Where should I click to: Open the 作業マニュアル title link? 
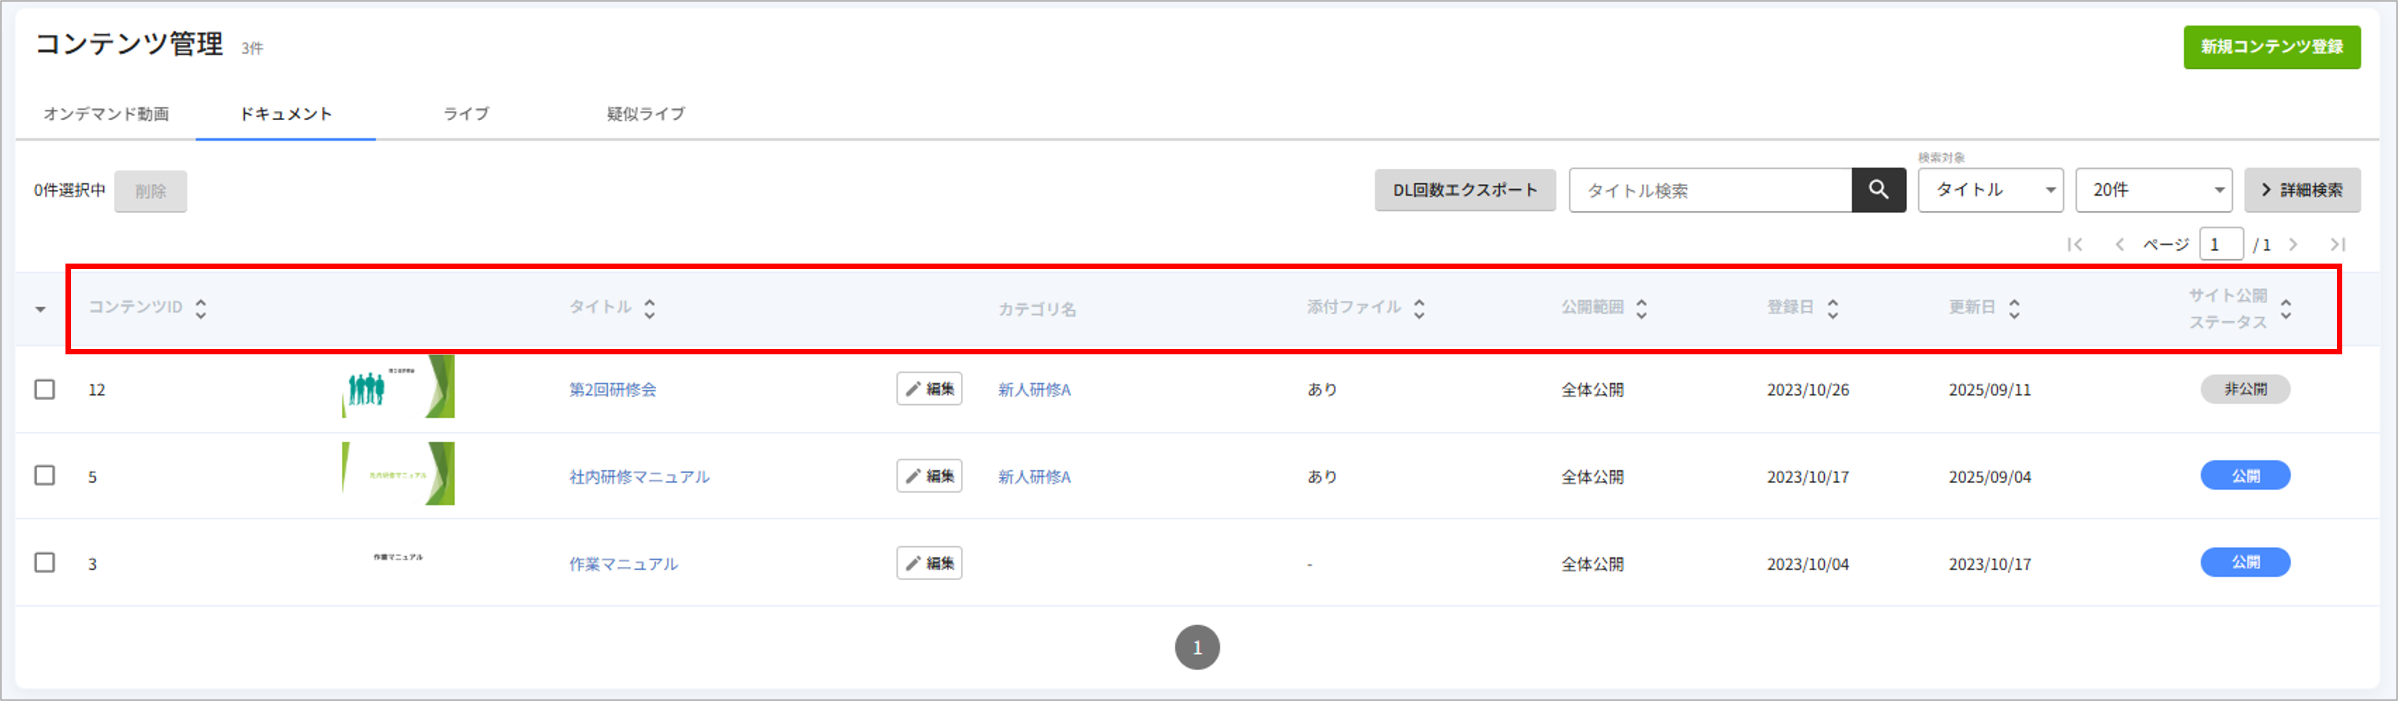click(x=624, y=564)
